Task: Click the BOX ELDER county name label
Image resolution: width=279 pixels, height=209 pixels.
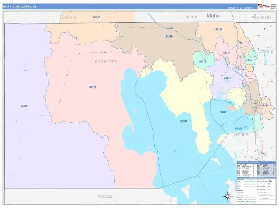Action: coord(105,62)
